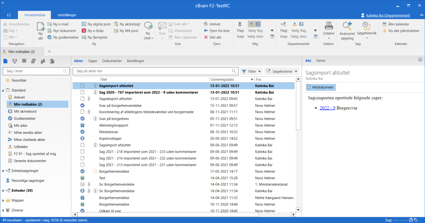Expand the Enhedssøgninger node

[3, 171]
